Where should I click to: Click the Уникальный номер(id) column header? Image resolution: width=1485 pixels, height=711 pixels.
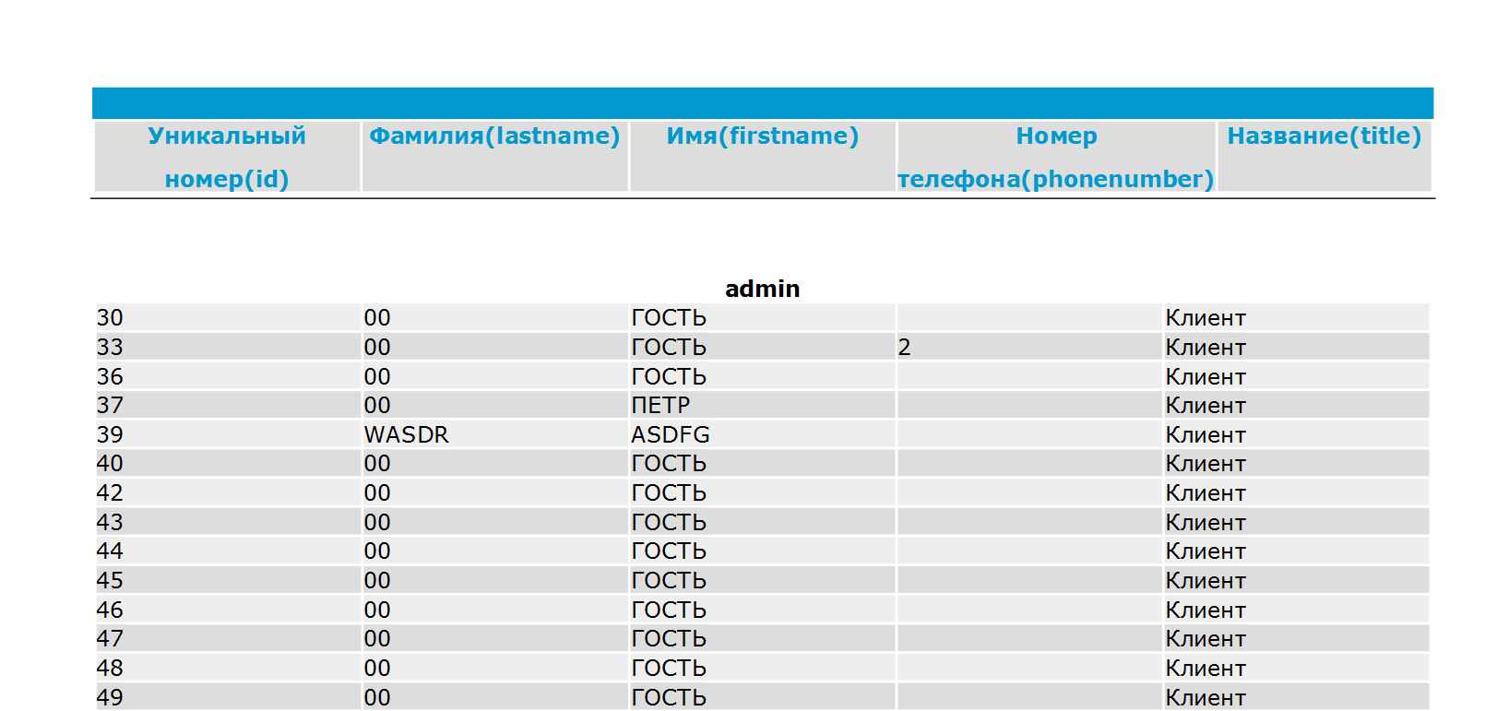(227, 157)
